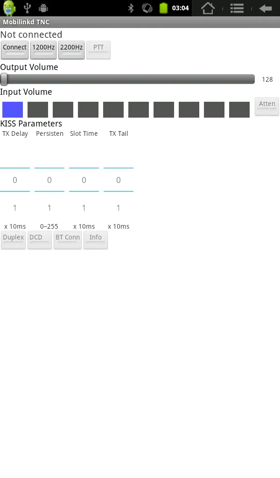
Task: Click the 03:04 clock in status bar
Action: coord(181,8)
